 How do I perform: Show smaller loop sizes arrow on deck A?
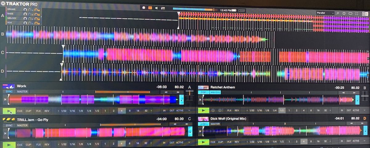pyautogui.click(x=59, y=111)
